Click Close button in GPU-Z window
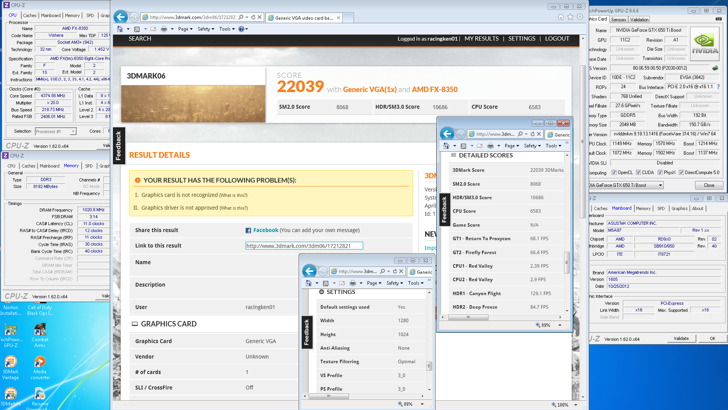728x410 pixels. (x=709, y=185)
